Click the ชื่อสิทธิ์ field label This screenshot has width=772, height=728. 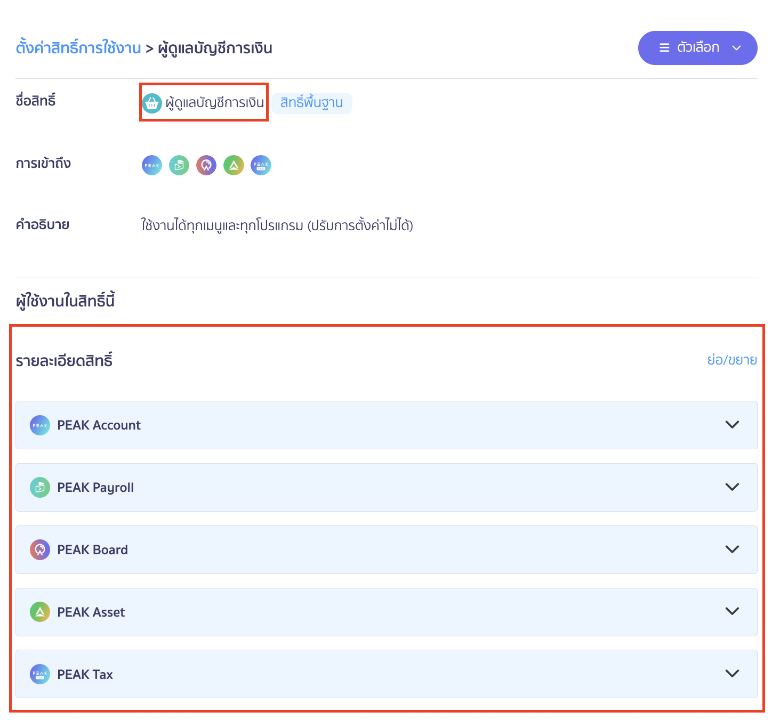point(36,101)
